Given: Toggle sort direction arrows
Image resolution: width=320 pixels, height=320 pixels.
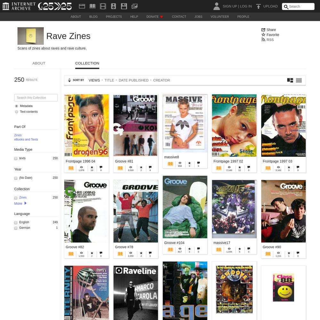Looking at the screenshot, I should [69, 80].
